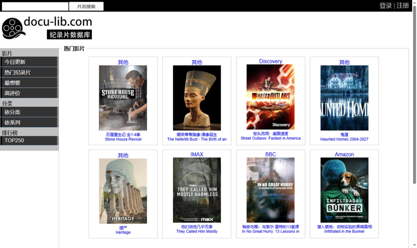
Task: Open the Heritage poster thumbnail
Action: click(123, 191)
